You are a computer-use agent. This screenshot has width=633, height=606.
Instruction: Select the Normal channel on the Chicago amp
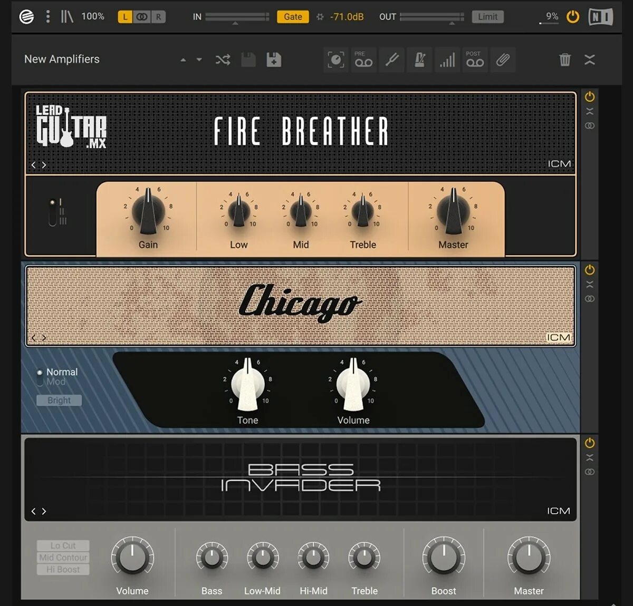(x=40, y=372)
